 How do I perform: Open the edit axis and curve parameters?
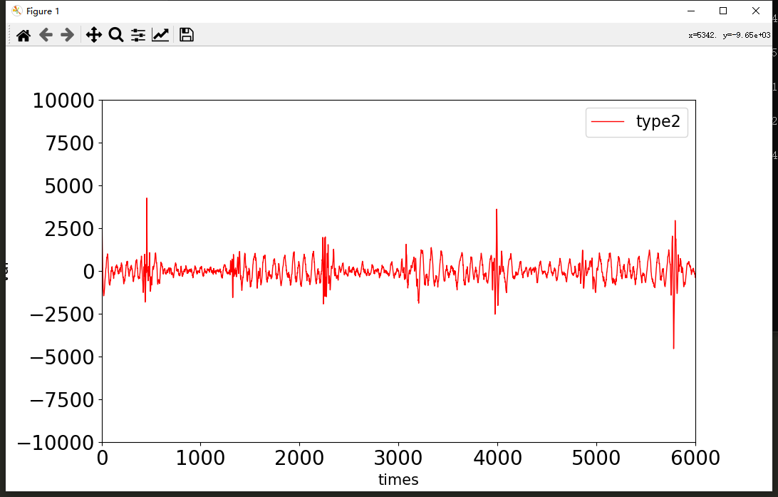pyautogui.click(x=160, y=35)
